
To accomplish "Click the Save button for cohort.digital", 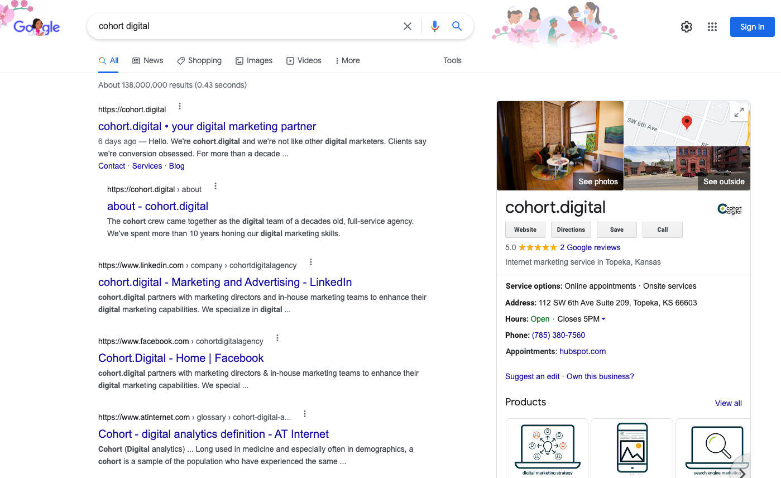I will point(617,230).
